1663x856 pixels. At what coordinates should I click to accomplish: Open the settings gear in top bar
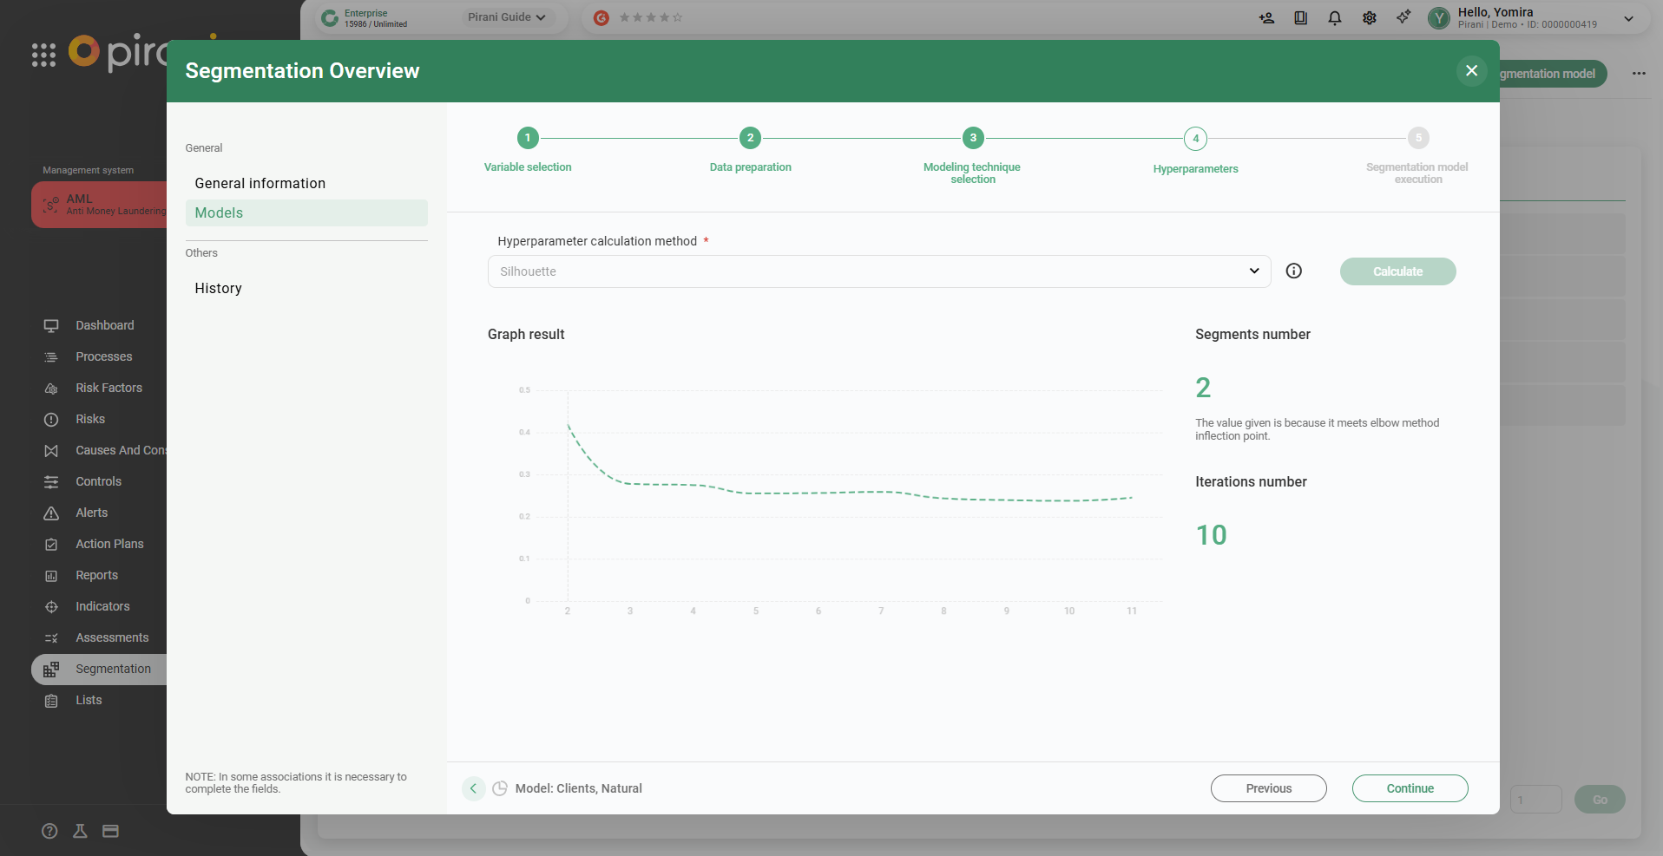(x=1370, y=18)
